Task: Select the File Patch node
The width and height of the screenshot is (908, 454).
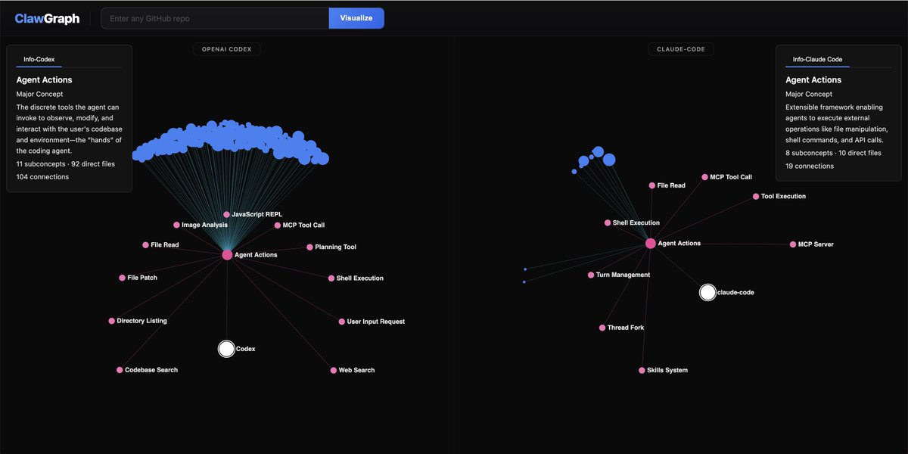Action: (x=122, y=278)
